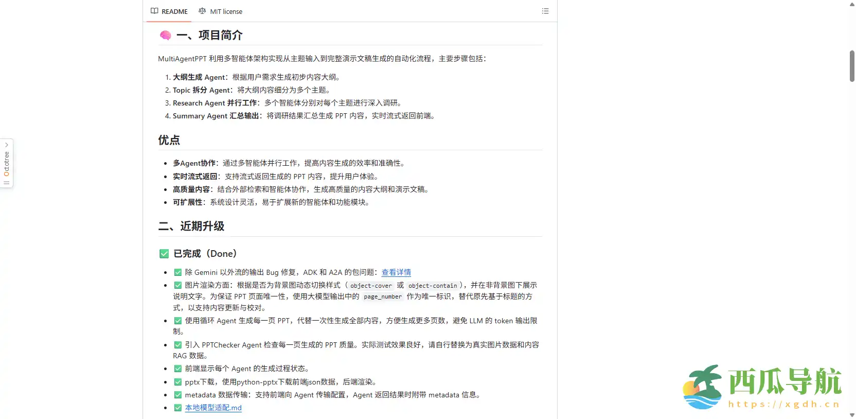Click the Octotree label on left edge
856x419 pixels.
(x=7, y=163)
